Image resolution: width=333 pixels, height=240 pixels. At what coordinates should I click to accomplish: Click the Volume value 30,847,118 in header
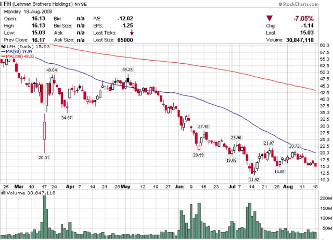[x=300, y=40]
